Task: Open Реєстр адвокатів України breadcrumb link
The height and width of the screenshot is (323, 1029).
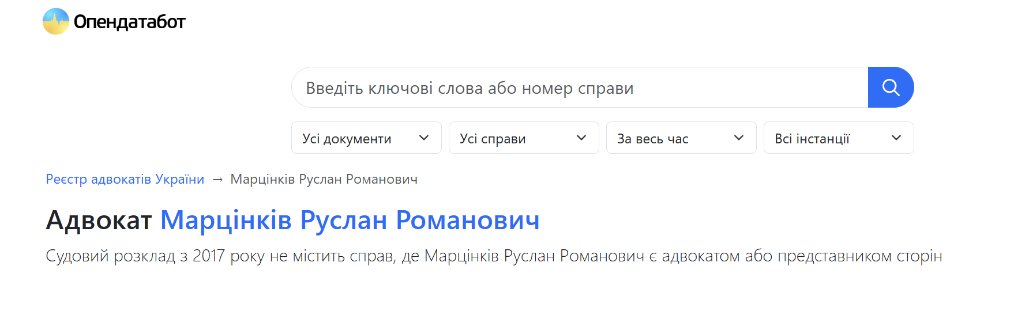Action: click(125, 179)
